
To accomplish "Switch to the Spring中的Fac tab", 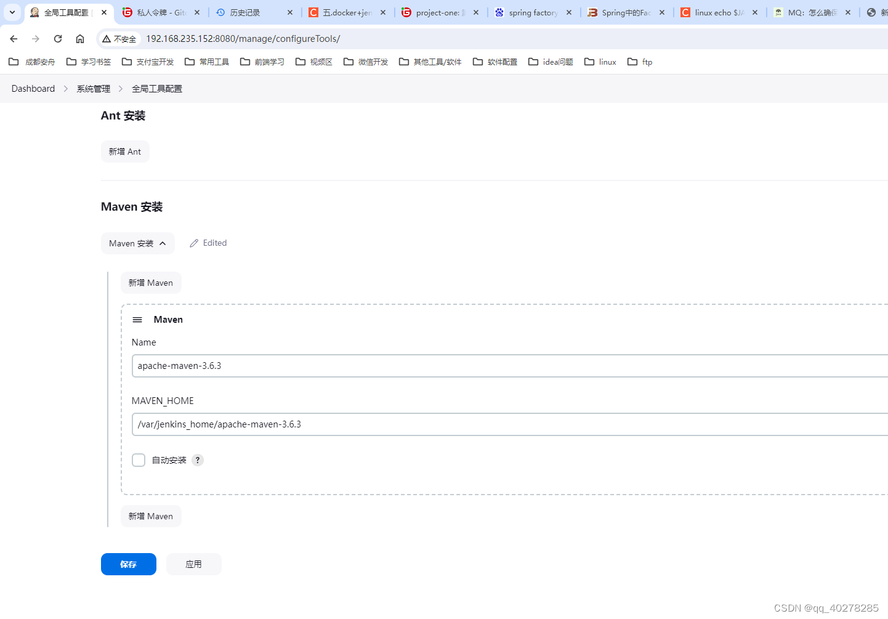I will pyautogui.click(x=626, y=12).
